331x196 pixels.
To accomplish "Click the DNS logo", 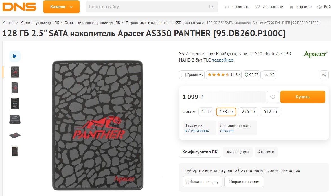I will click(19, 7).
